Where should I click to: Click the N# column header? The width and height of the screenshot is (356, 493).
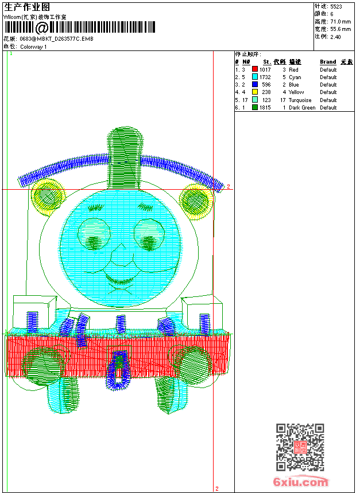click(246, 62)
